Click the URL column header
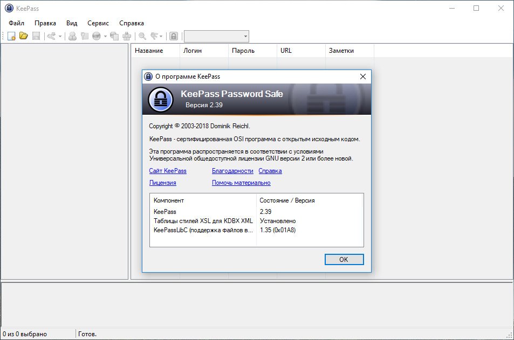This screenshot has width=514, height=340. 301,51
